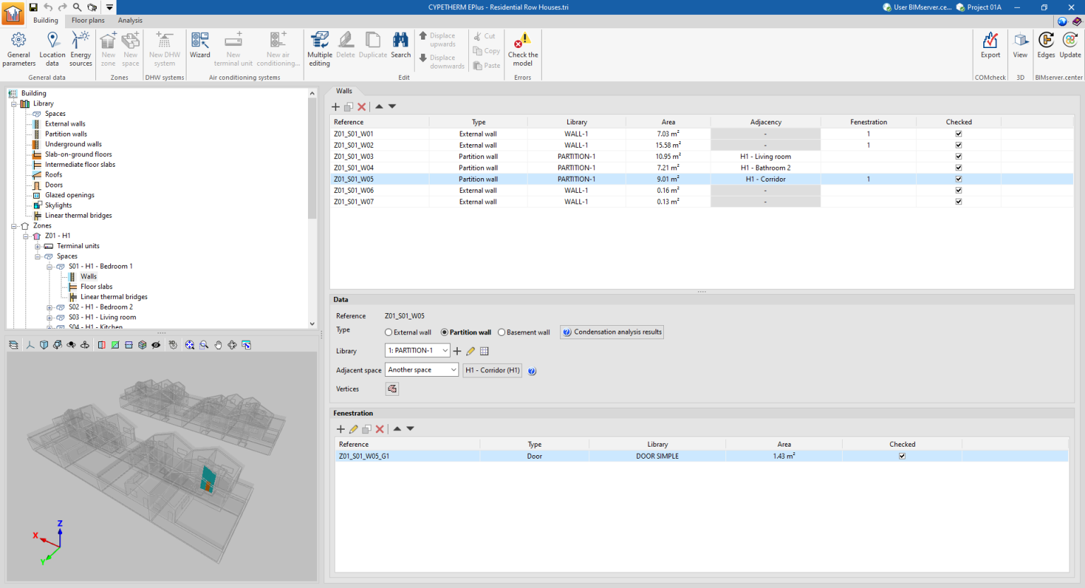1085x588 pixels.
Task: Uncheck the Checked box for Z01_S01_W03
Action: pos(959,157)
